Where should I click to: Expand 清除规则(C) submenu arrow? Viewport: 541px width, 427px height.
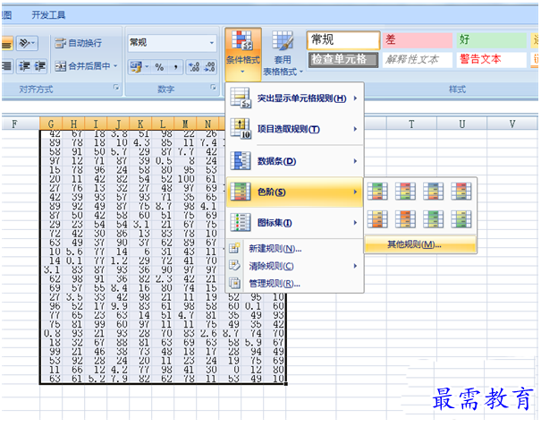[355, 266]
